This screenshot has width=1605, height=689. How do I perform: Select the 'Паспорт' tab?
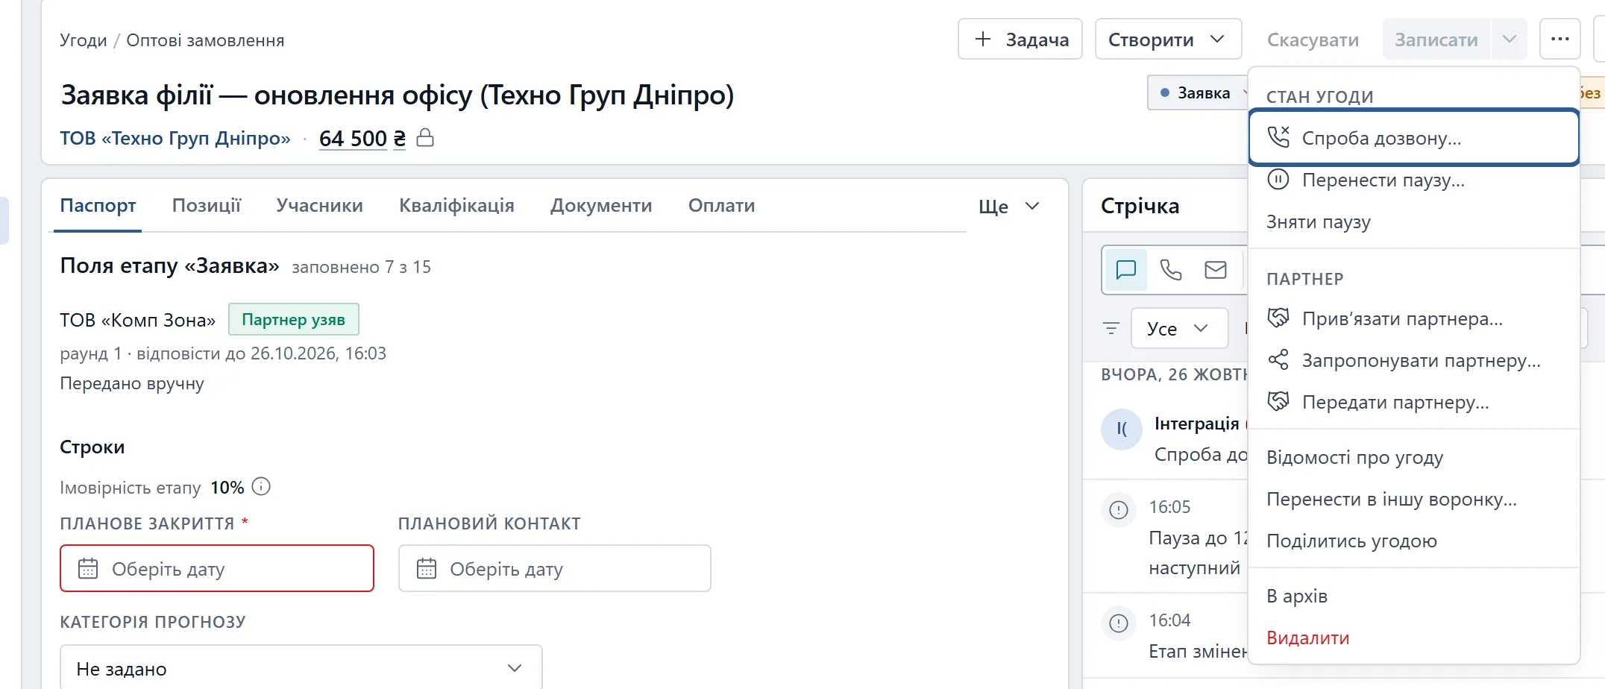[98, 206]
